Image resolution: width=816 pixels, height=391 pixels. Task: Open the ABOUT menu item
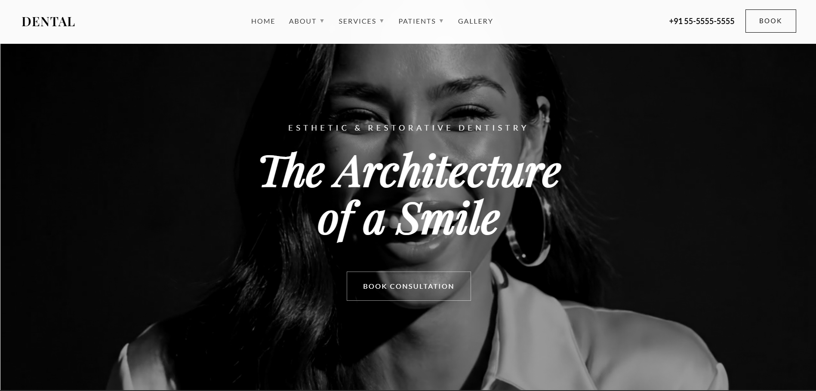302,21
